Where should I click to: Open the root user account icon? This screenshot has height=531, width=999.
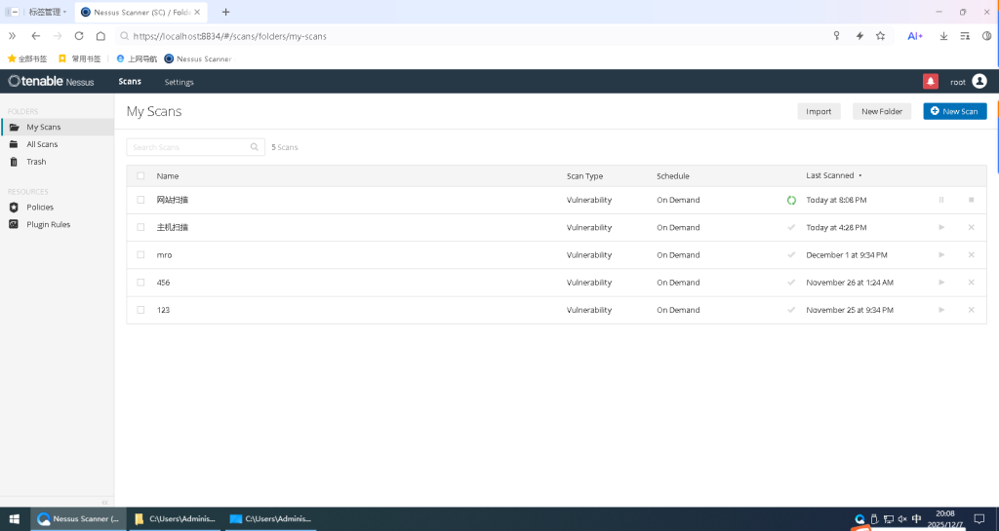point(979,82)
